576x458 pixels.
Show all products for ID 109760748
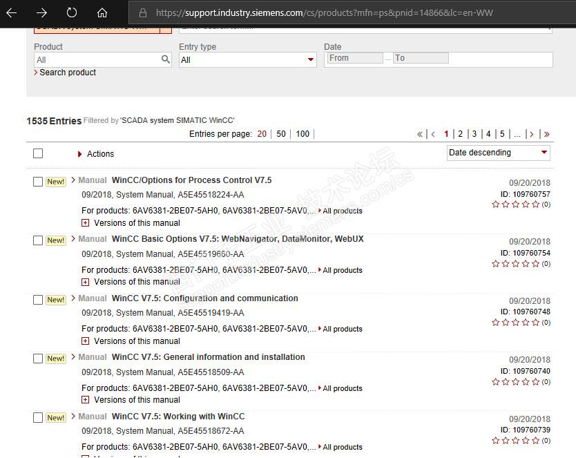pyautogui.click(x=340, y=329)
